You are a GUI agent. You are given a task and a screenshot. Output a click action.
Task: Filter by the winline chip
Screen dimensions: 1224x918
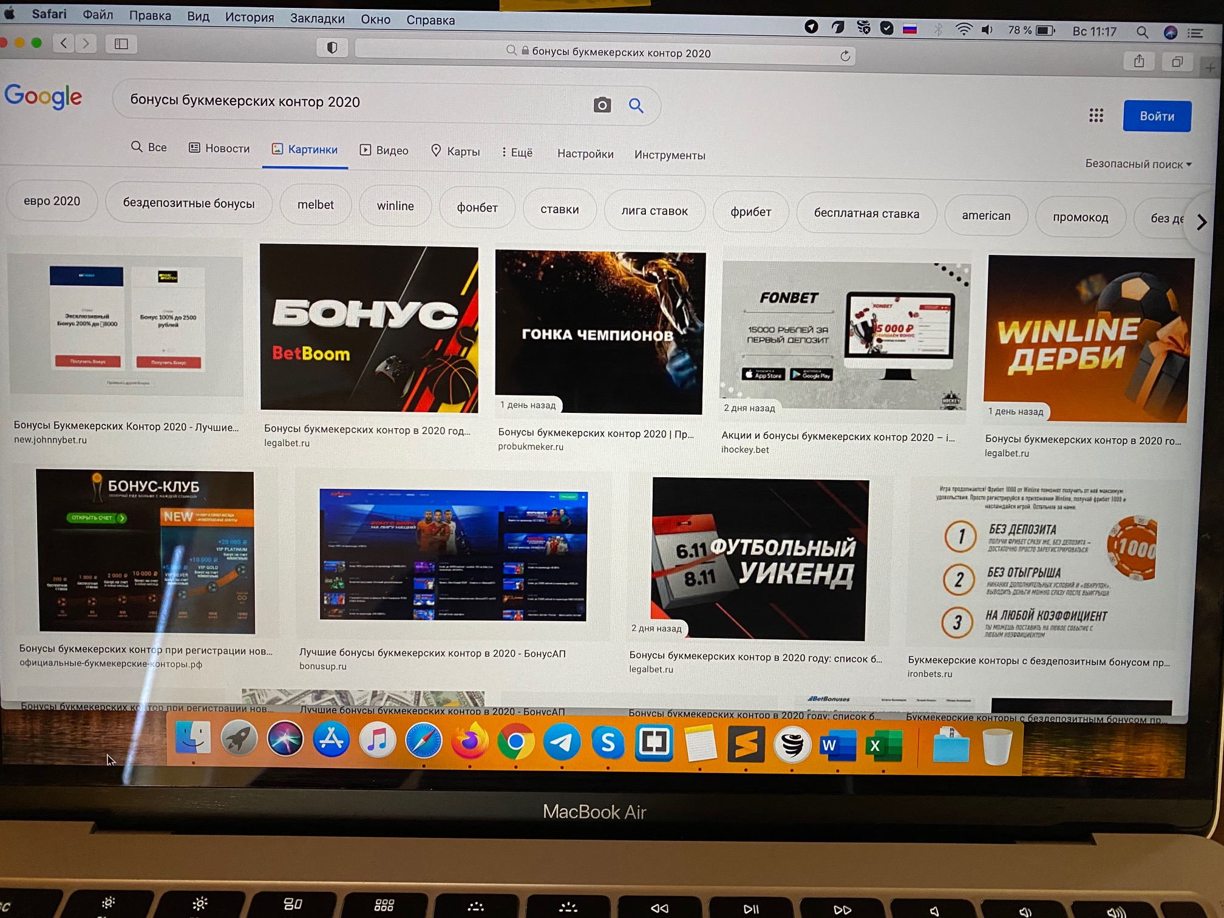[x=395, y=206]
